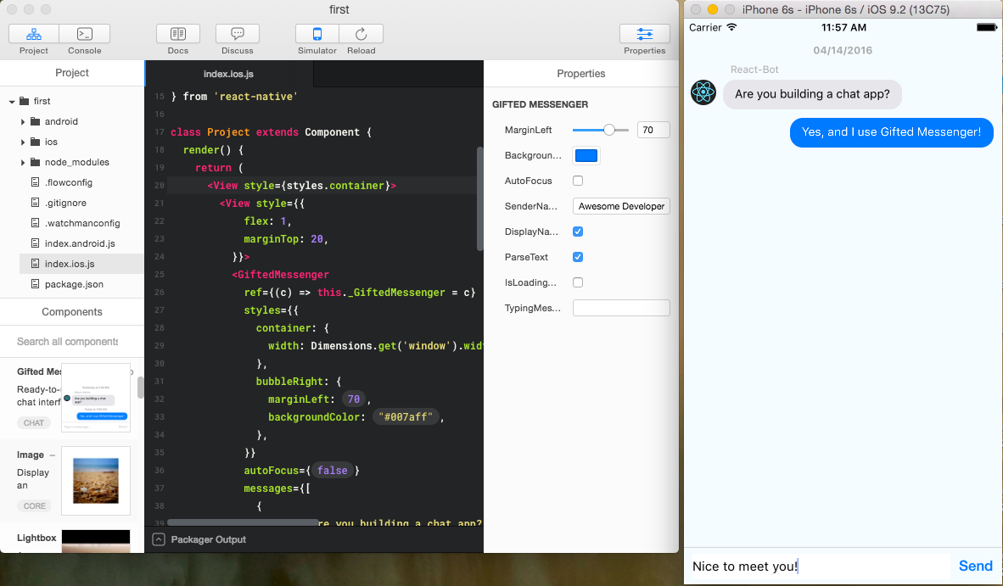The image size is (1003, 586).
Task: Open the Console toolbar icon
Action: 85,34
